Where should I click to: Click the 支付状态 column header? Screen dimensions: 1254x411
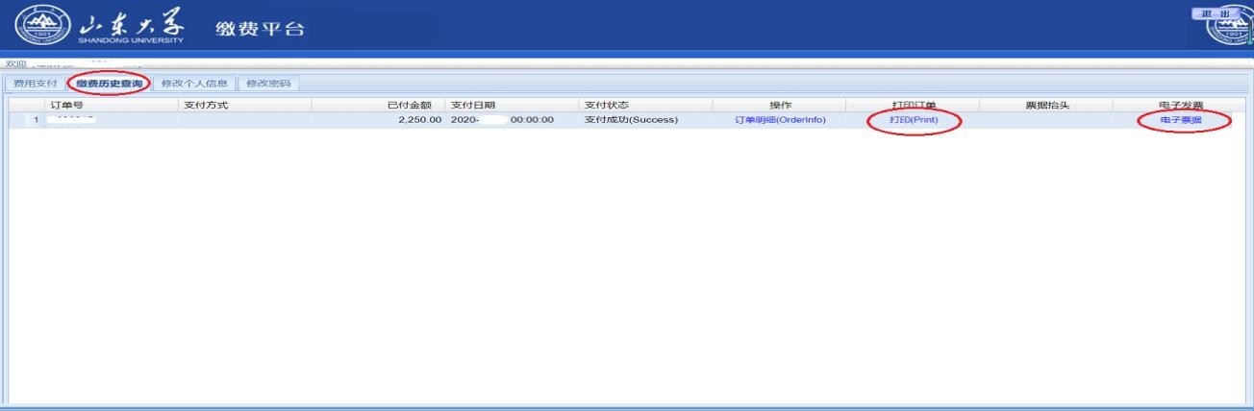(x=646, y=105)
